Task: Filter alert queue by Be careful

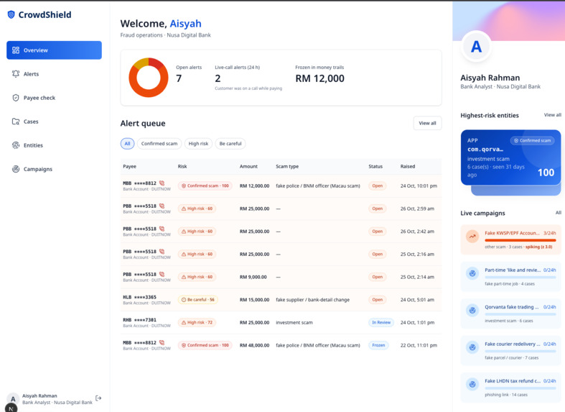Action: 230,144
